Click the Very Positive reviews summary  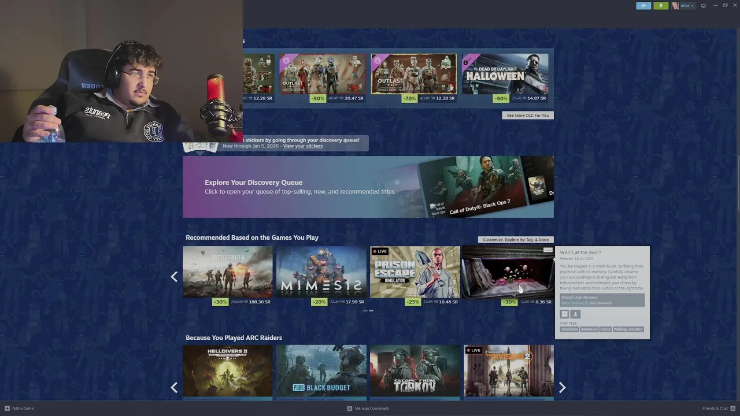coord(585,303)
